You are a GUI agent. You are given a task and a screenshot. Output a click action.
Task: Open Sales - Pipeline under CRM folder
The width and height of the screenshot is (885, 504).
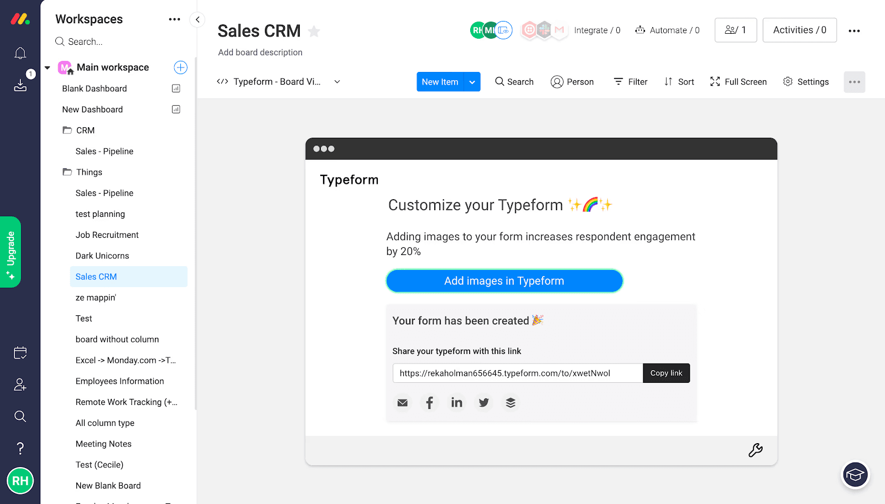coord(105,152)
